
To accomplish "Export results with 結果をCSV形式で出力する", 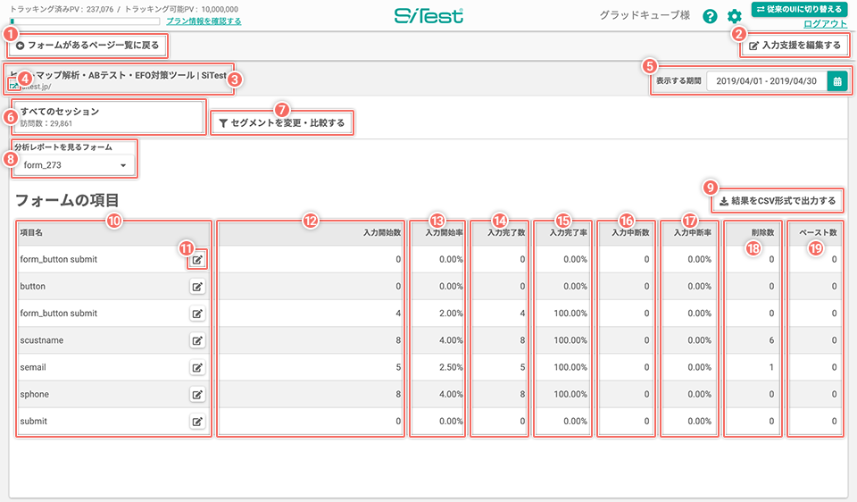I will (x=778, y=201).
